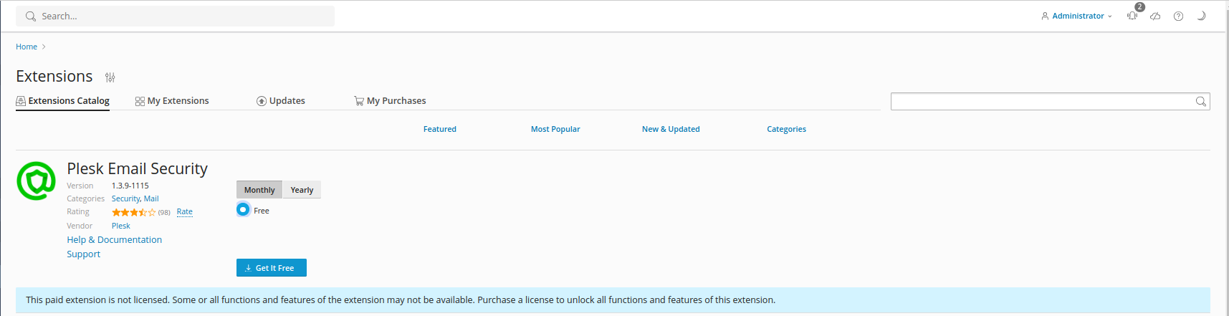The image size is (1229, 316).
Task: Click the star rating icons
Action: [133, 212]
